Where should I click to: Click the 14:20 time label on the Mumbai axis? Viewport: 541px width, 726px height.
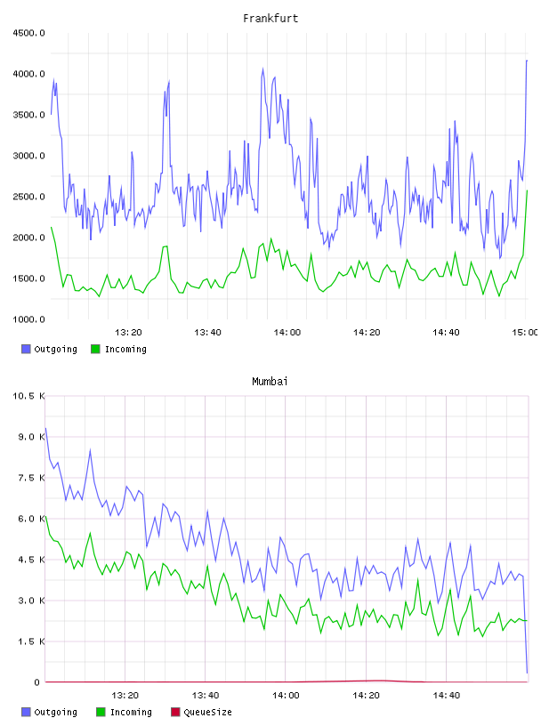(x=366, y=696)
